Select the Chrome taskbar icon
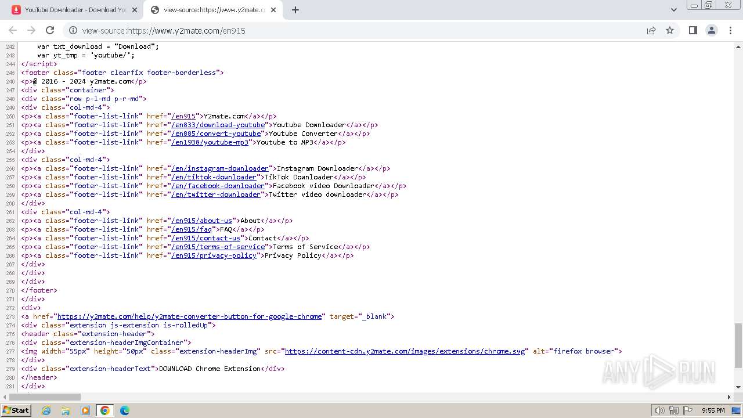 click(x=105, y=410)
